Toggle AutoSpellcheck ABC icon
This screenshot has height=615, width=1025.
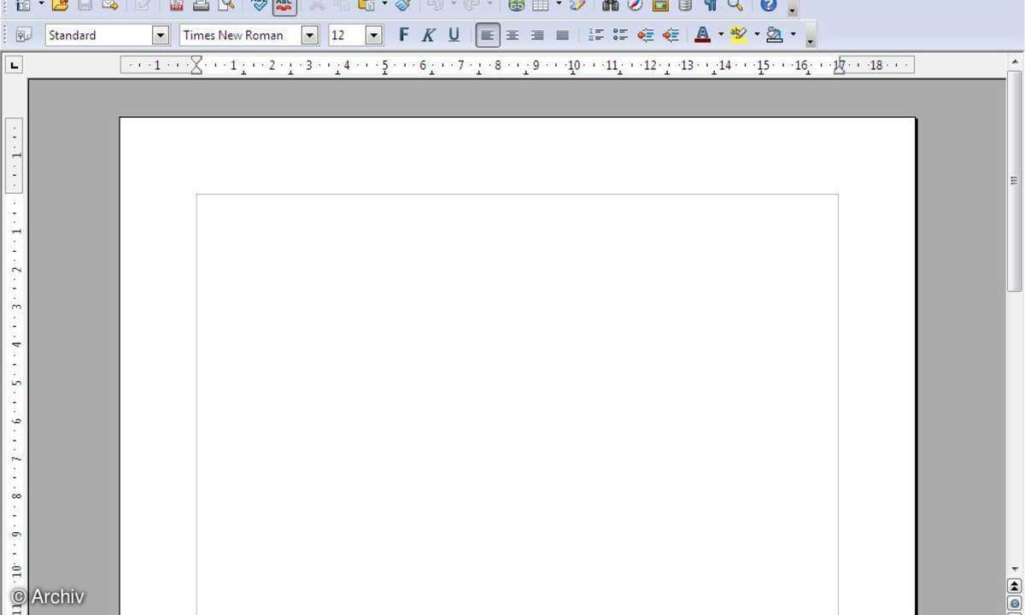(x=284, y=5)
